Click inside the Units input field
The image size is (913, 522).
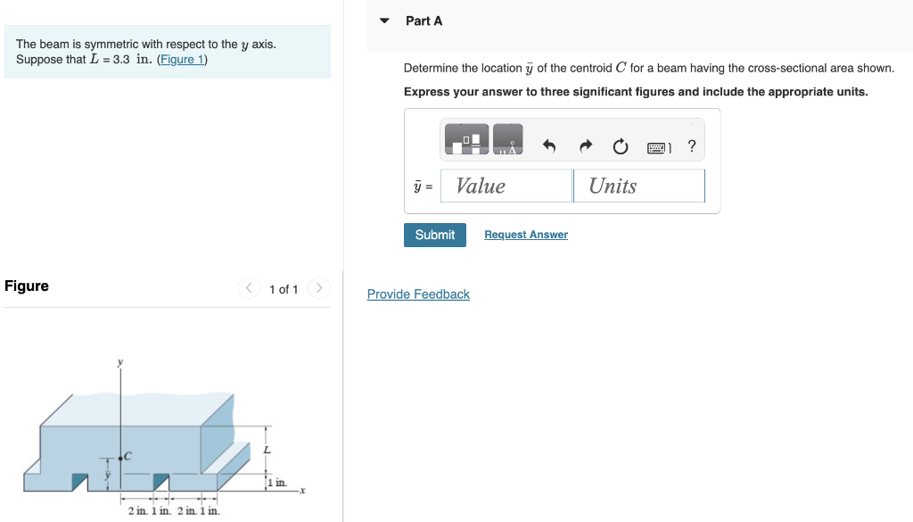tap(638, 186)
